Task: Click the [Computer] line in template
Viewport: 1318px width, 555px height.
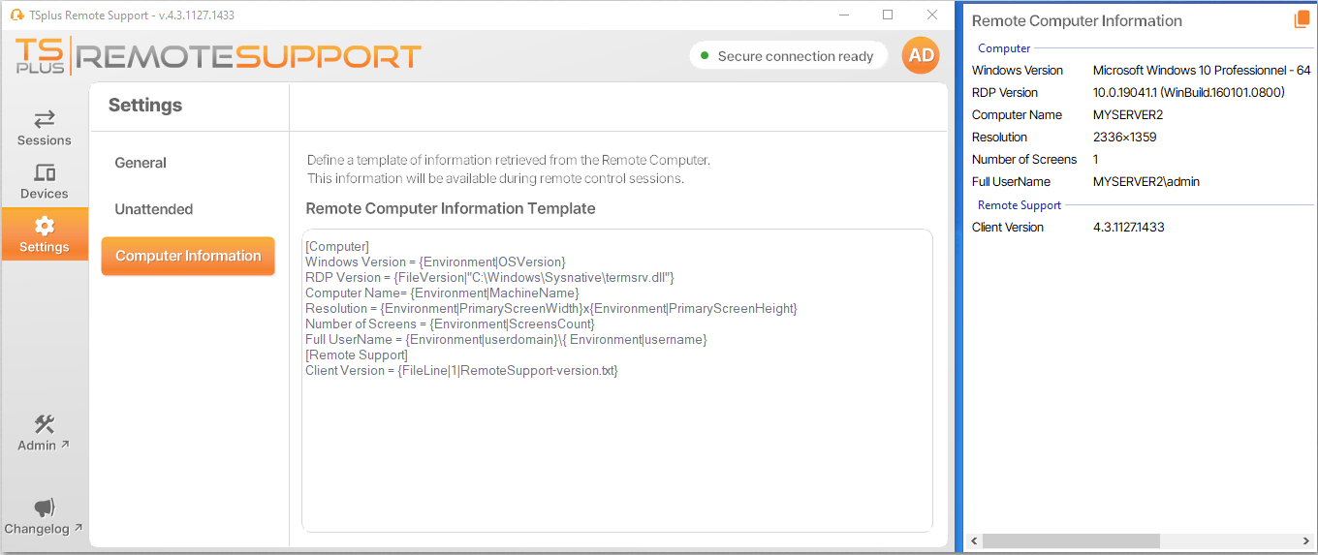Action: tap(337, 246)
